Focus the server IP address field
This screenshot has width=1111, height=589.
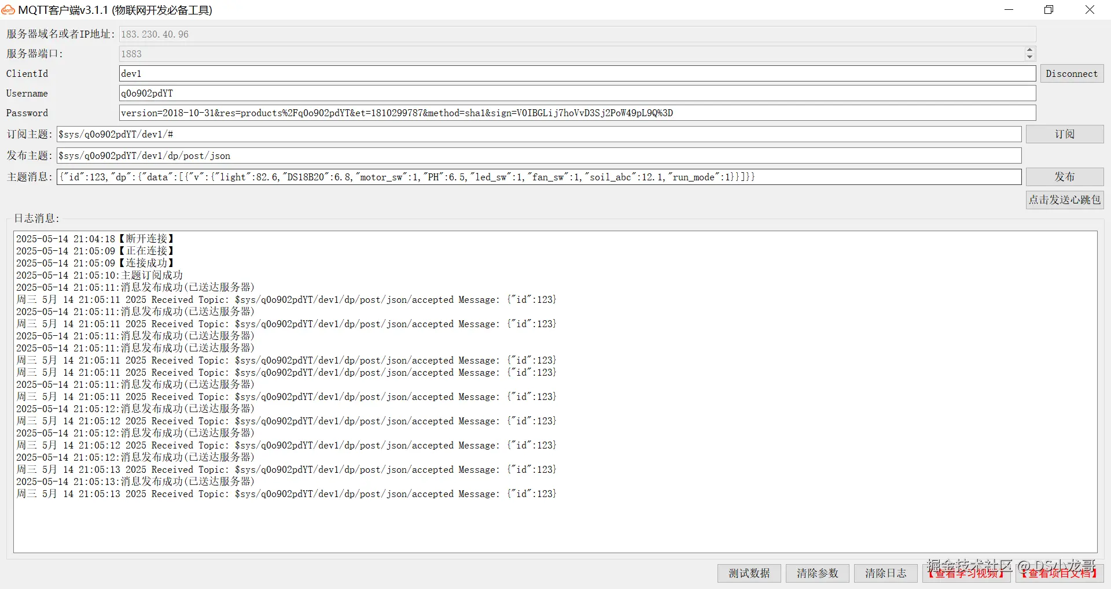(x=577, y=34)
